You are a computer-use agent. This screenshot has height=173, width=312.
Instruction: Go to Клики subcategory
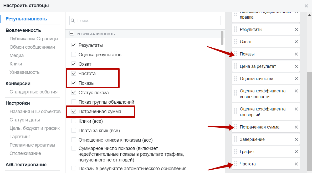pos(16,64)
